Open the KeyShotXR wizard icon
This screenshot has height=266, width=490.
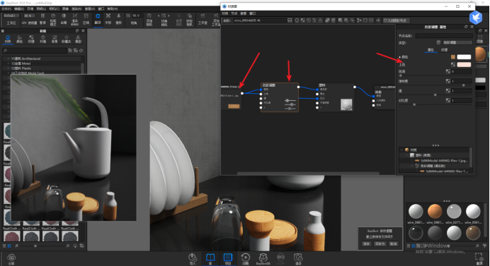pos(263,258)
